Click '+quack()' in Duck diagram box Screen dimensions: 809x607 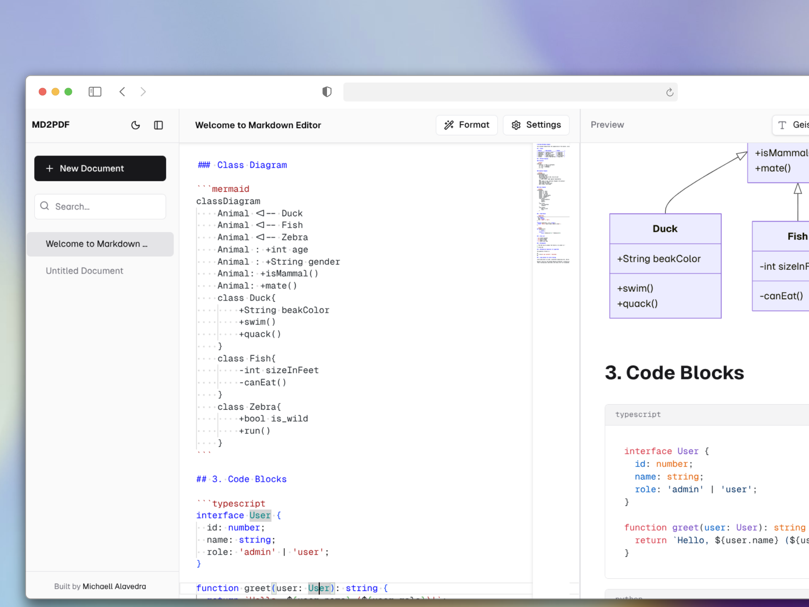(638, 304)
